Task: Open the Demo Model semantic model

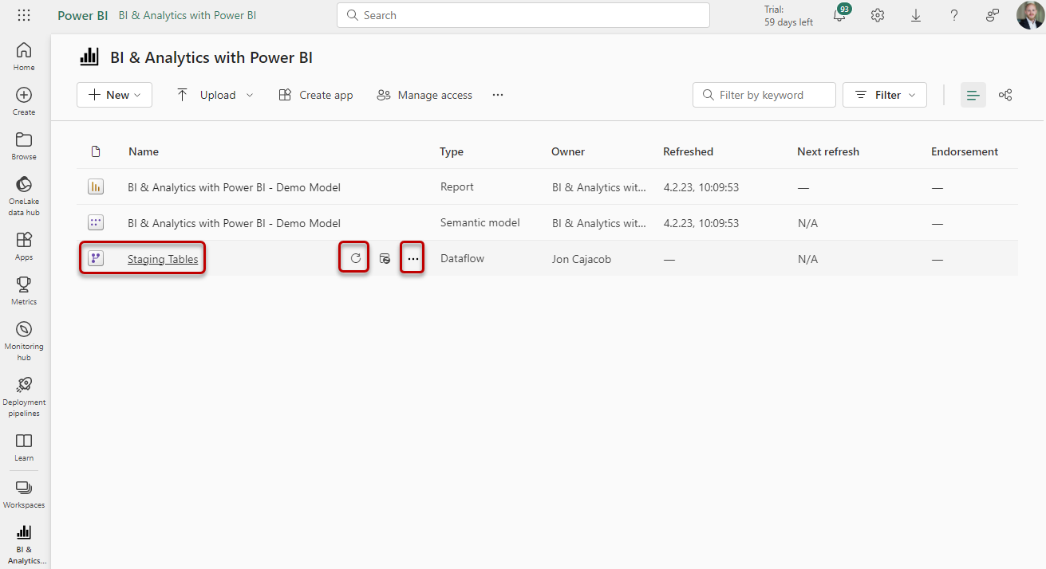Action: [234, 223]
